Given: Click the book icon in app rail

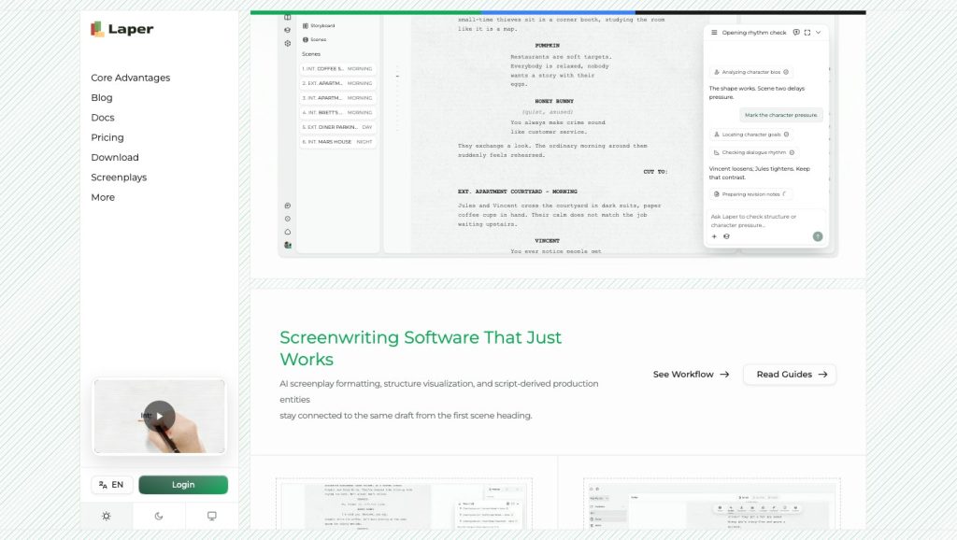Looking at the screenshot, I should tap(288, 18).
